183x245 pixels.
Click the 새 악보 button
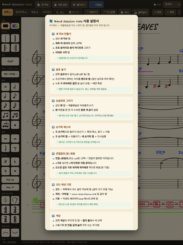pos(43,5)
